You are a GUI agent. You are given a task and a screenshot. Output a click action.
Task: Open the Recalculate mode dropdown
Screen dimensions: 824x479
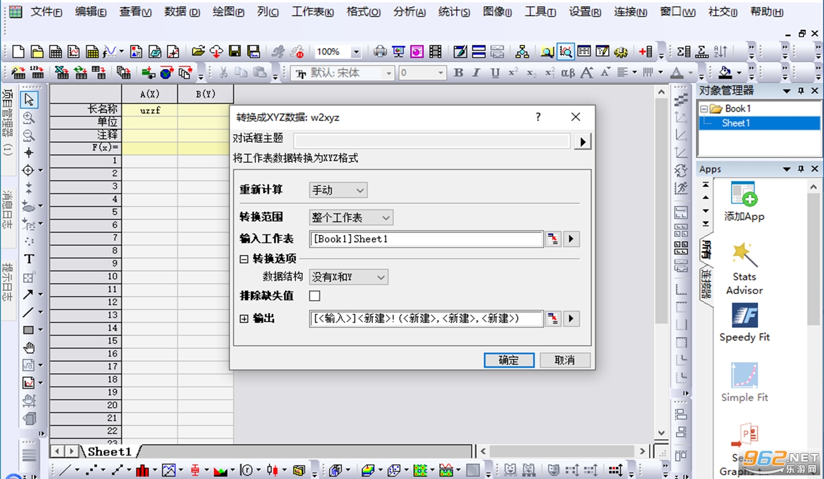click(x=338, y=190)
